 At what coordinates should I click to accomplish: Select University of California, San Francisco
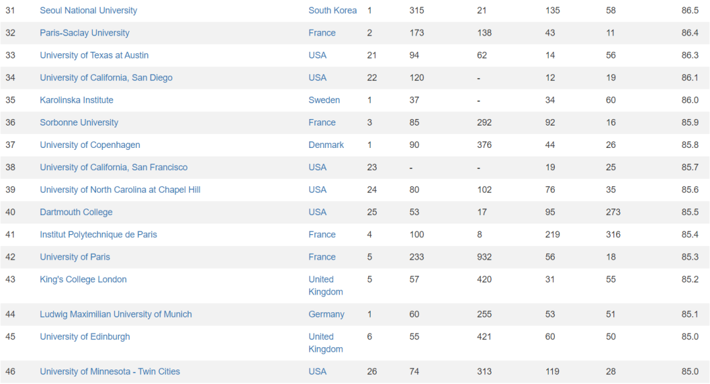[x=113, y=167]
